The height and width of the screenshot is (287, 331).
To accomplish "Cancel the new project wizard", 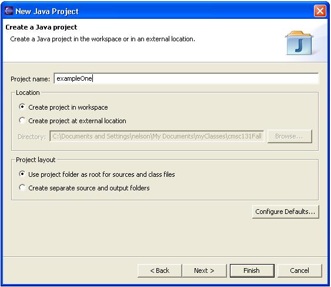I will [300, 270].
